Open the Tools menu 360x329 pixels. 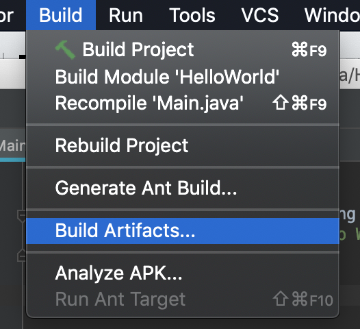coord(192,15)
